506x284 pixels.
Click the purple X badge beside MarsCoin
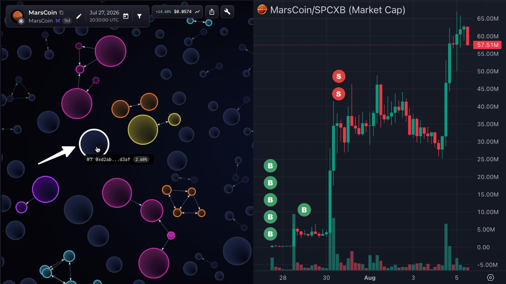click(58, 21)
